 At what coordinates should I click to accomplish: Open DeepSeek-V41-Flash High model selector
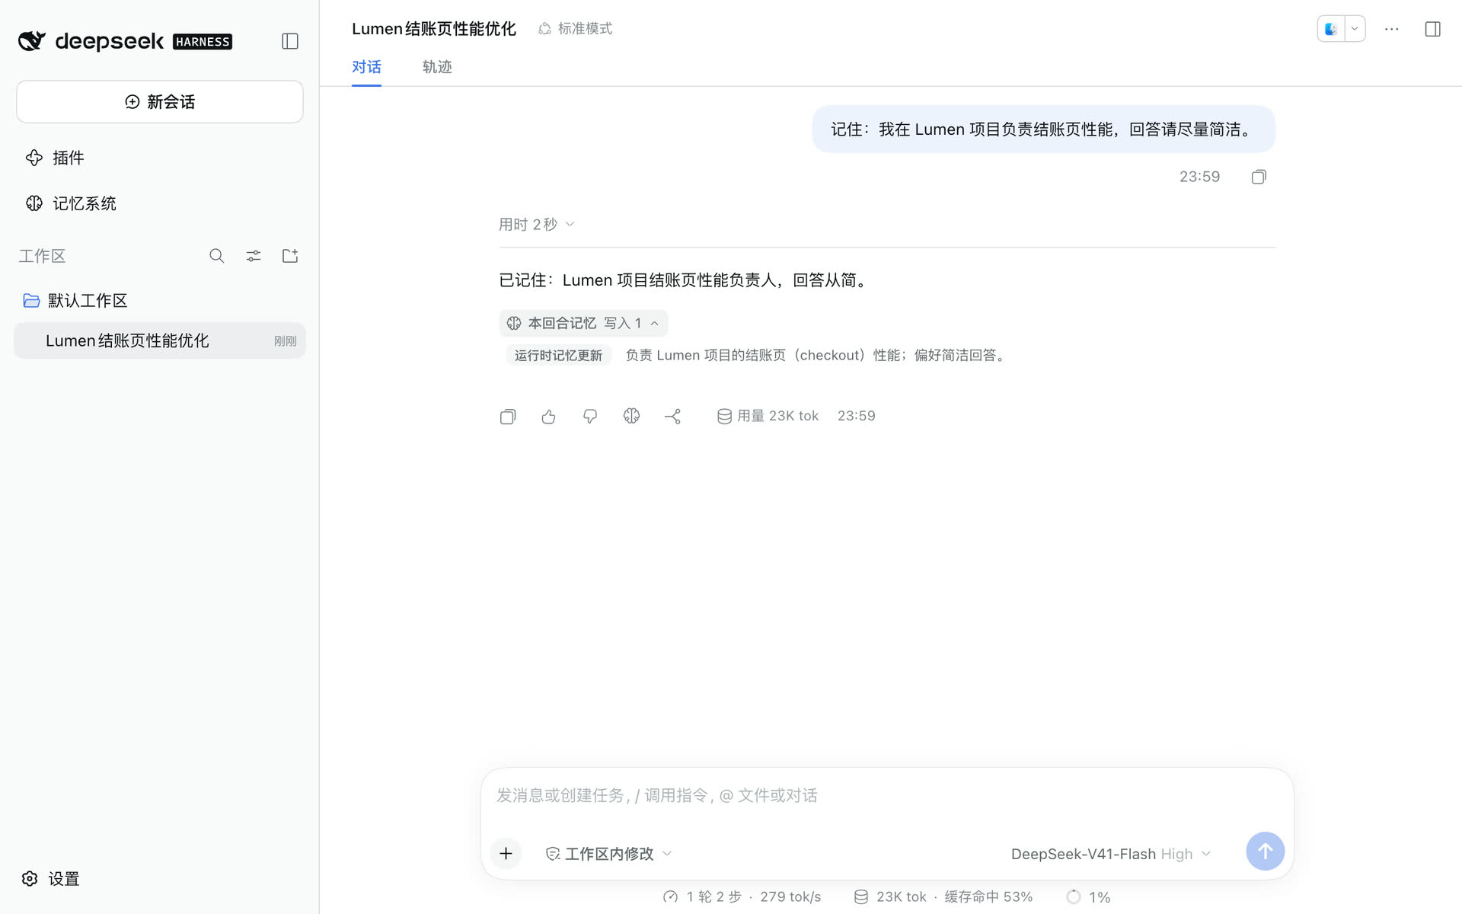[1110, 854]
